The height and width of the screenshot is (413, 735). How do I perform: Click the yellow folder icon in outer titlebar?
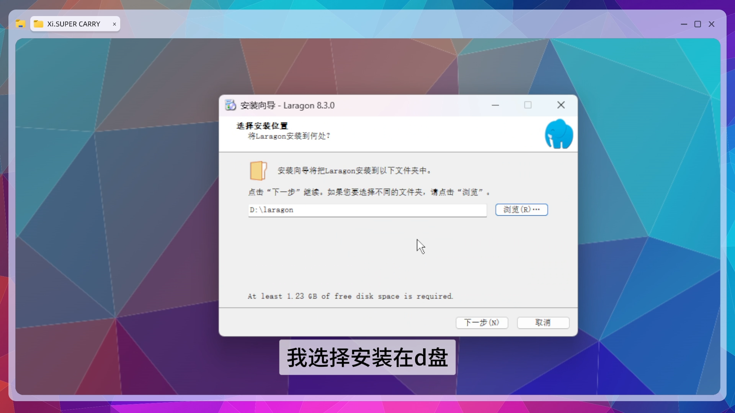[20, 24]
